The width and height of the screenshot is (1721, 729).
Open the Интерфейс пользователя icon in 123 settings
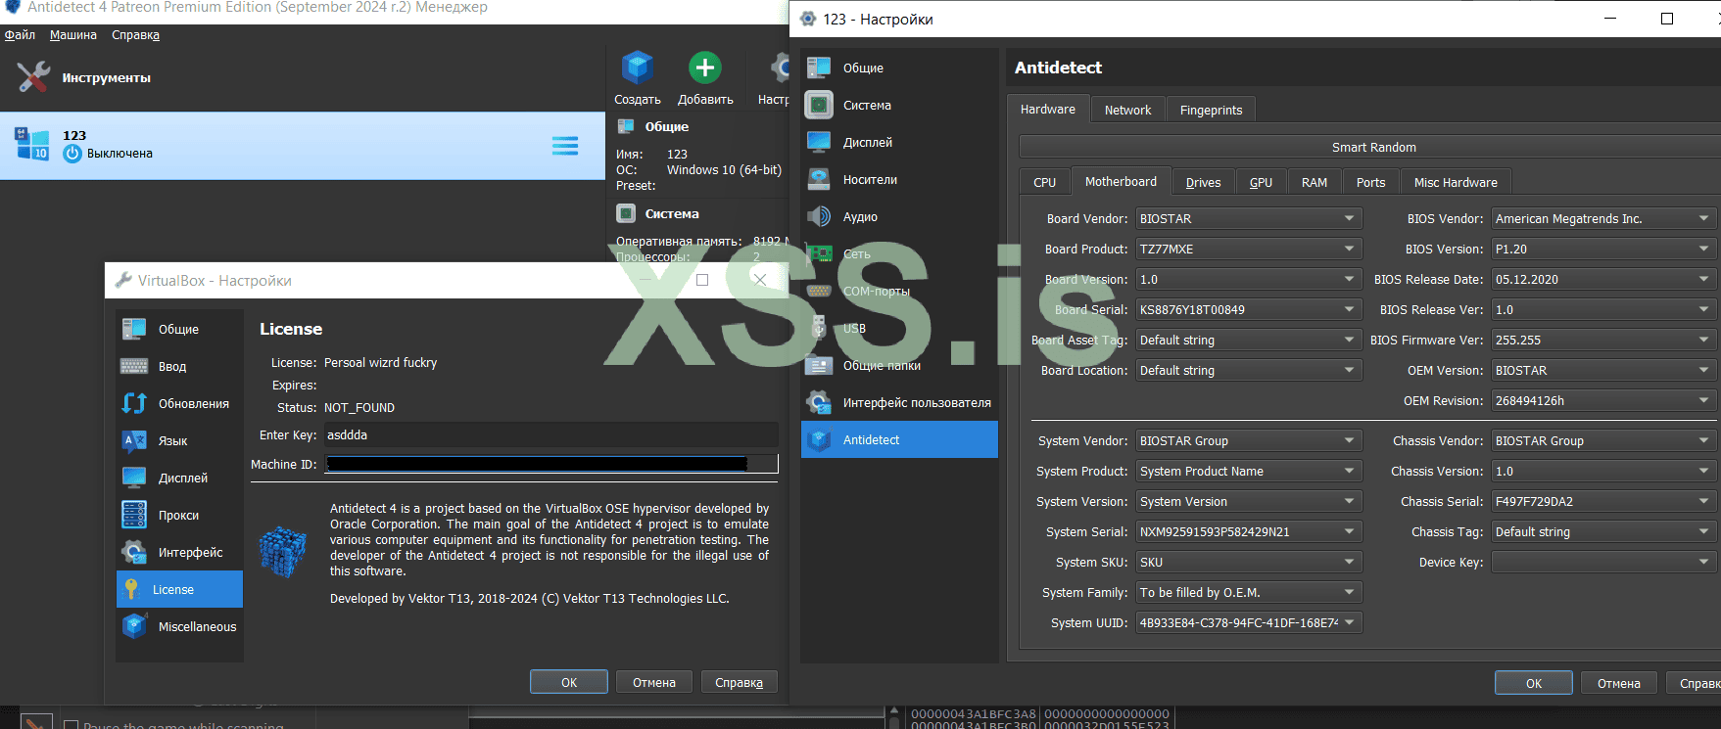(x=819, y=402)
